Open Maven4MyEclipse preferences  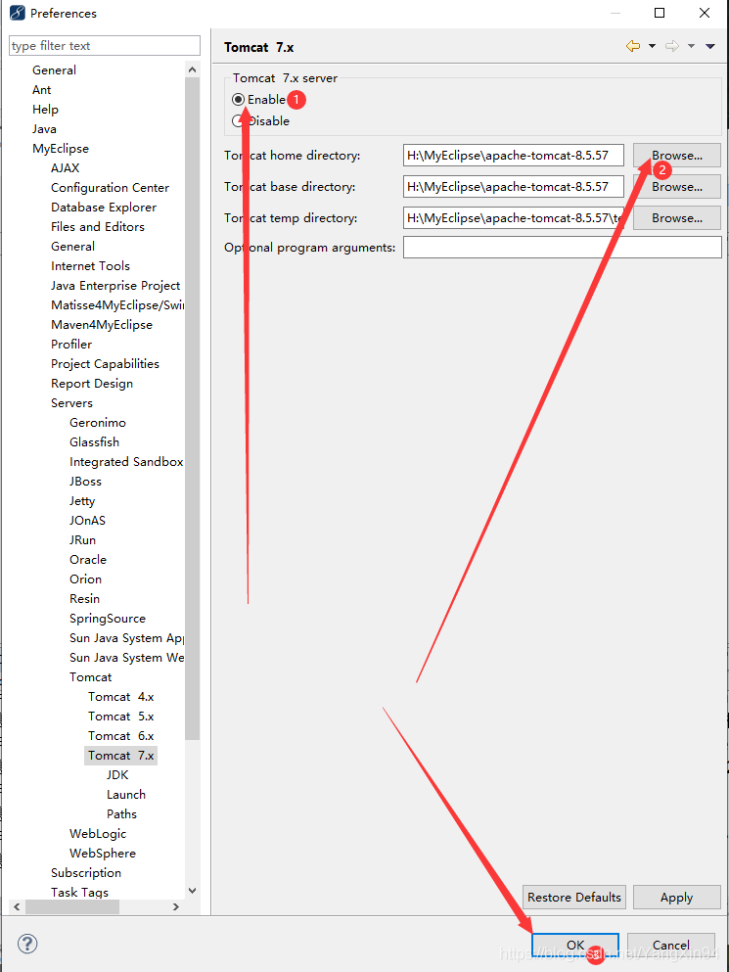pyautogui.click(x=102, y=325)
